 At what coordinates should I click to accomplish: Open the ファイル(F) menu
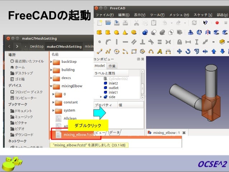(104, 15)
